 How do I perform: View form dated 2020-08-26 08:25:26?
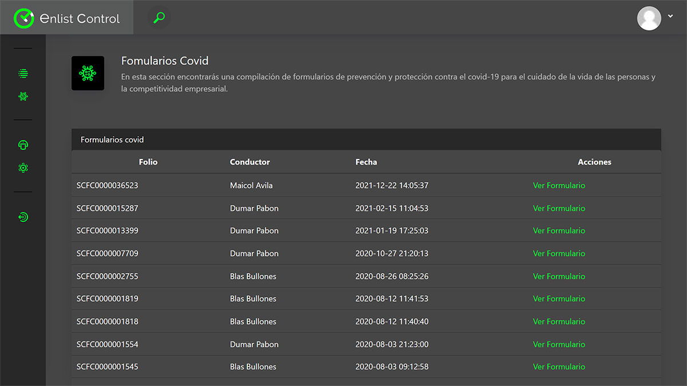click(559, 276)
